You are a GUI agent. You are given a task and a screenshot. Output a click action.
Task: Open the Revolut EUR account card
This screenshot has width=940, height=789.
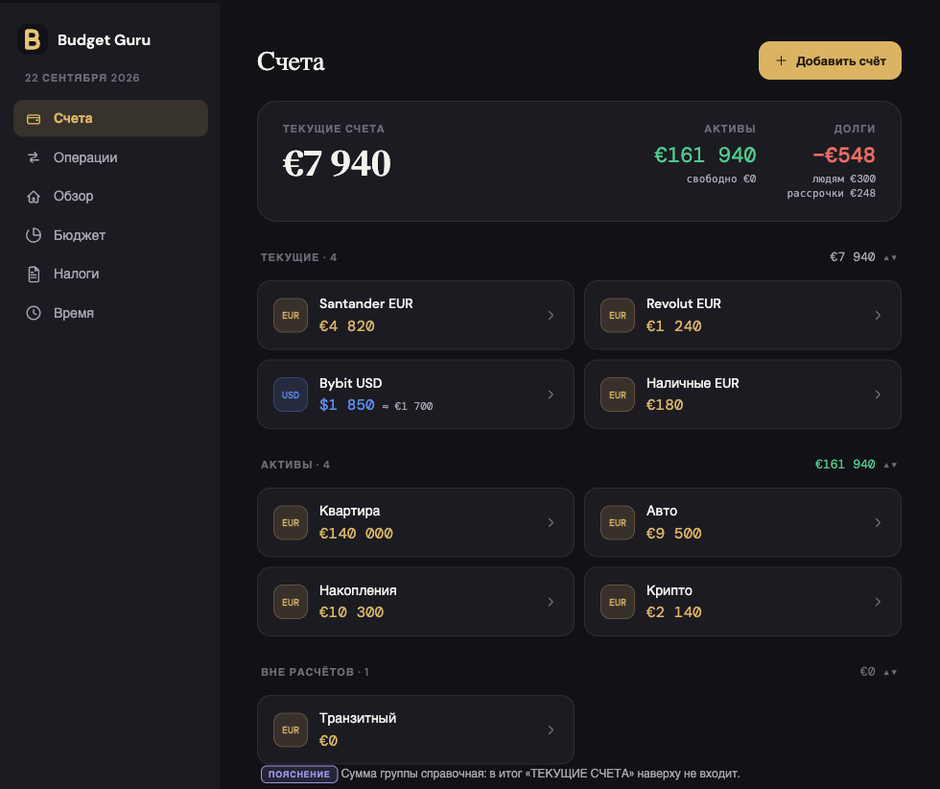pos(742,315)
